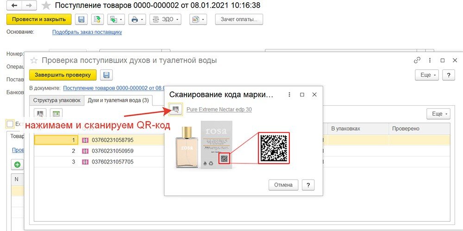Click the scan code icon in the scanning dialog
This screenshot has width=463, height=231.
point(175,109)
